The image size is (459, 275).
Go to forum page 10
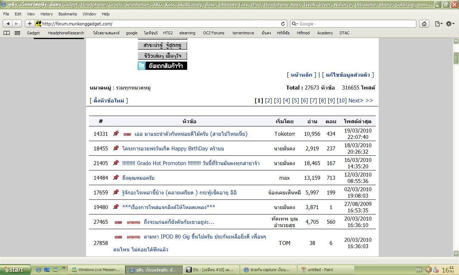click(x=342, y=101)
